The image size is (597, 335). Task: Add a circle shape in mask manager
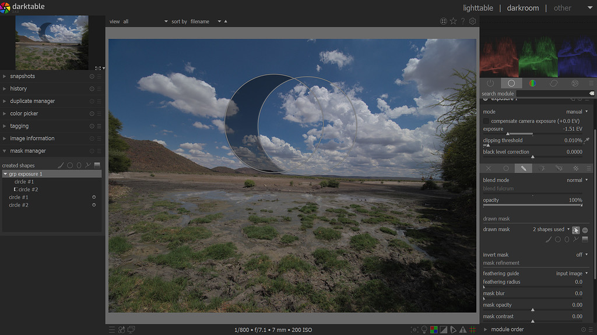(x=70, y=165)
